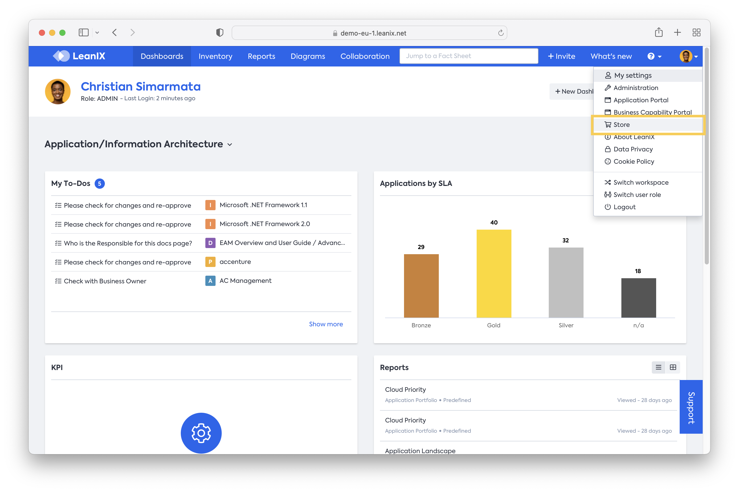Expand the Safari sidebar options chevron
The image size is (739, 492).
pyautogui.click(x=97, y=32)
